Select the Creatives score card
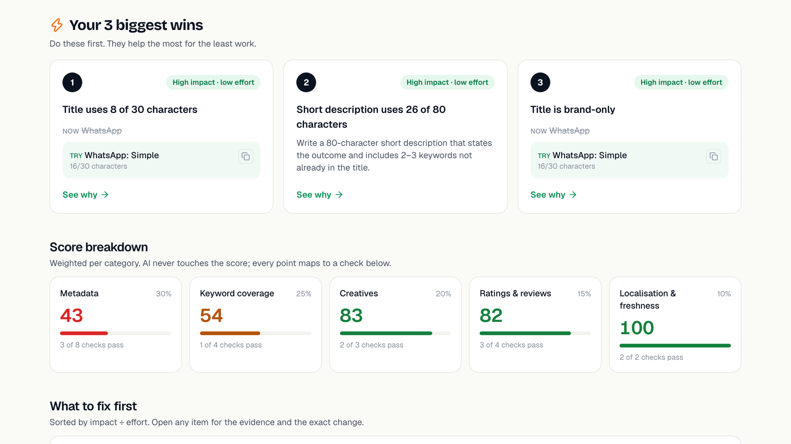 click(x=395, y=324)
